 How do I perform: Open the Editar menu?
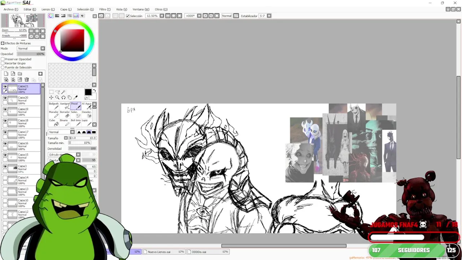click(30, 9)
